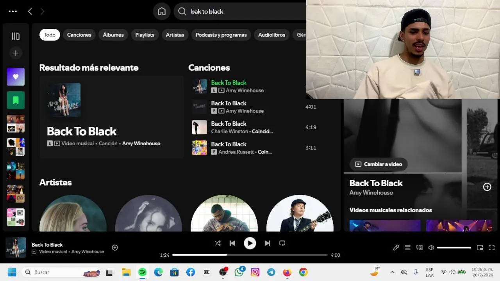
Task: Select the Audiolibros filter chip
Action: (272, 35)
